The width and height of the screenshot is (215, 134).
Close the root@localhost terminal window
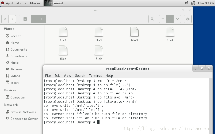tap(209, 69)
